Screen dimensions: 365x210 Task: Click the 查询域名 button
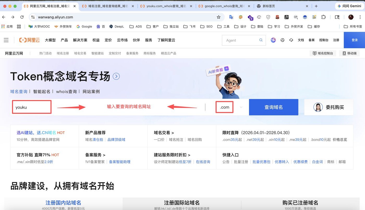pyautogui.click(x=273, y=107)
